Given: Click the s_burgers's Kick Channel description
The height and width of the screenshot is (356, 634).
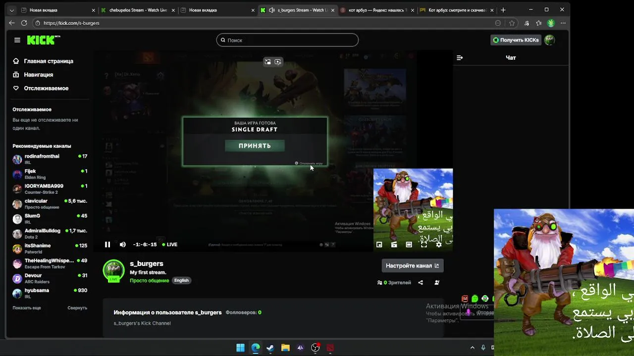Looking at the screenshot, I should point(142,323).
